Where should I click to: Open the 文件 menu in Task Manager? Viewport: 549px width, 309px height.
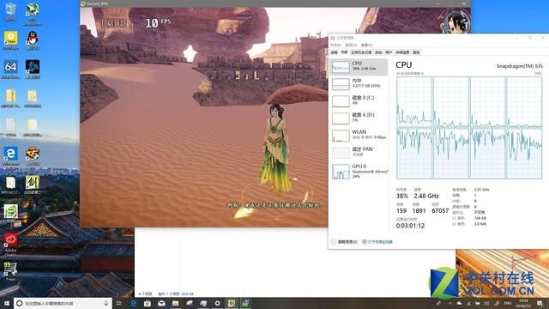(335, 45)
